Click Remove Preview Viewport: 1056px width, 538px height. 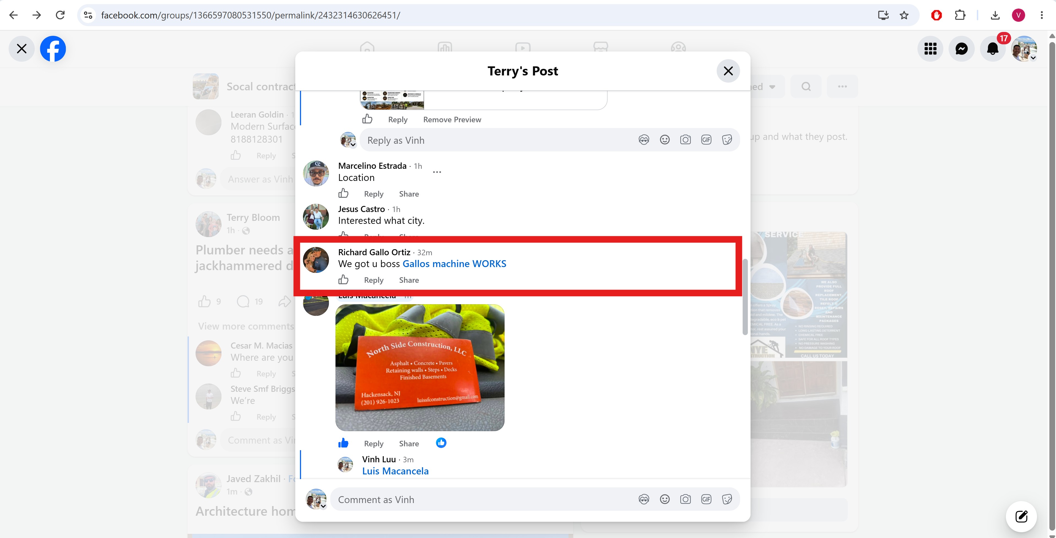click(452, 120)
